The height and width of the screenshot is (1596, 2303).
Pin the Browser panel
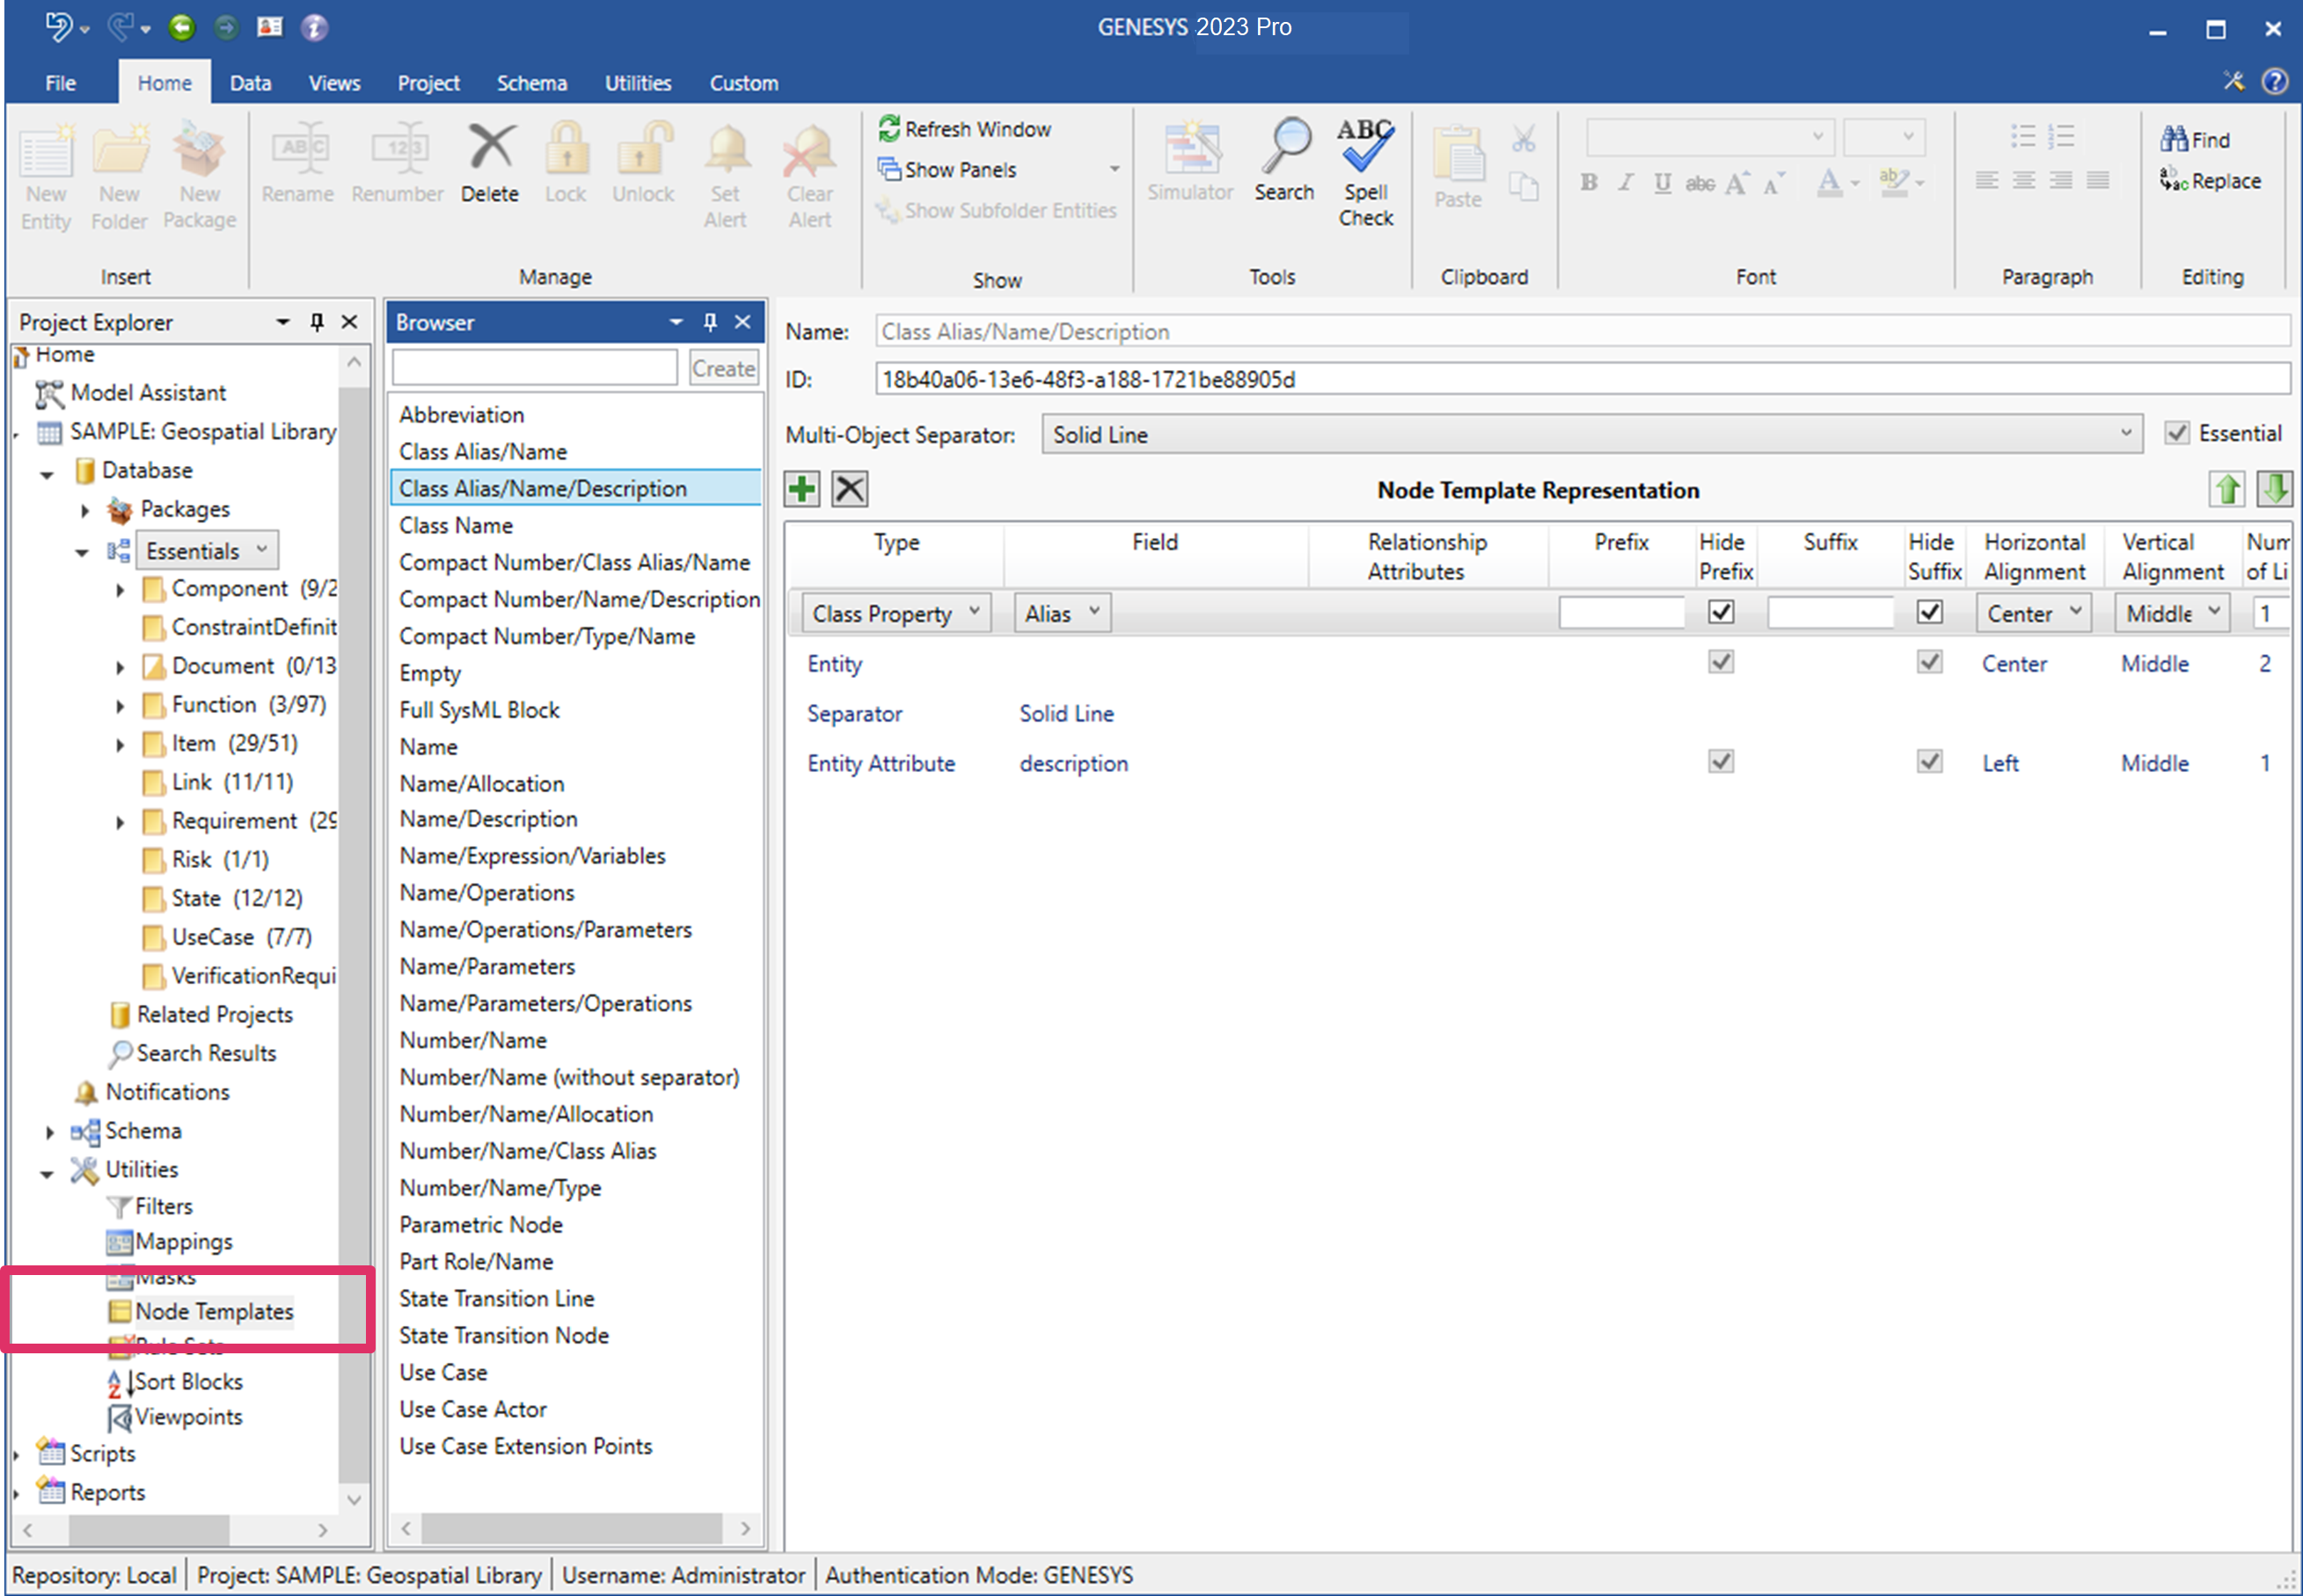[710, 322]
